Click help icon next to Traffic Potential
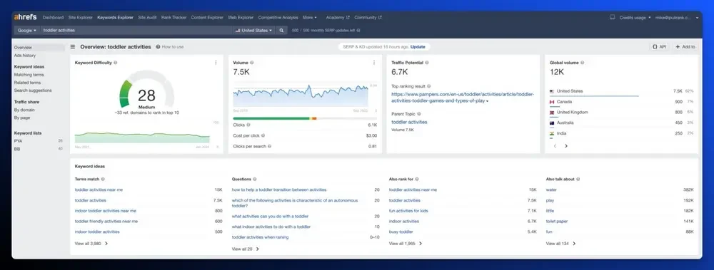Image resolution: width=714 pixels, height=270 pixels. (427, 63)
